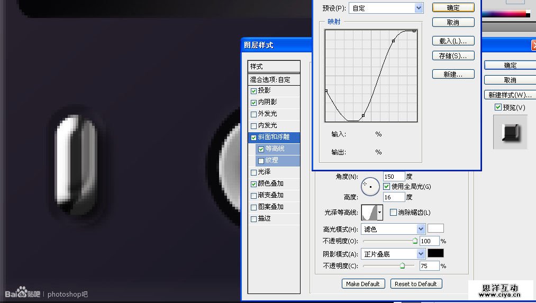Click the angle dial for light direction
Viewport: 536px width, 303px height.
coord(370,186)
